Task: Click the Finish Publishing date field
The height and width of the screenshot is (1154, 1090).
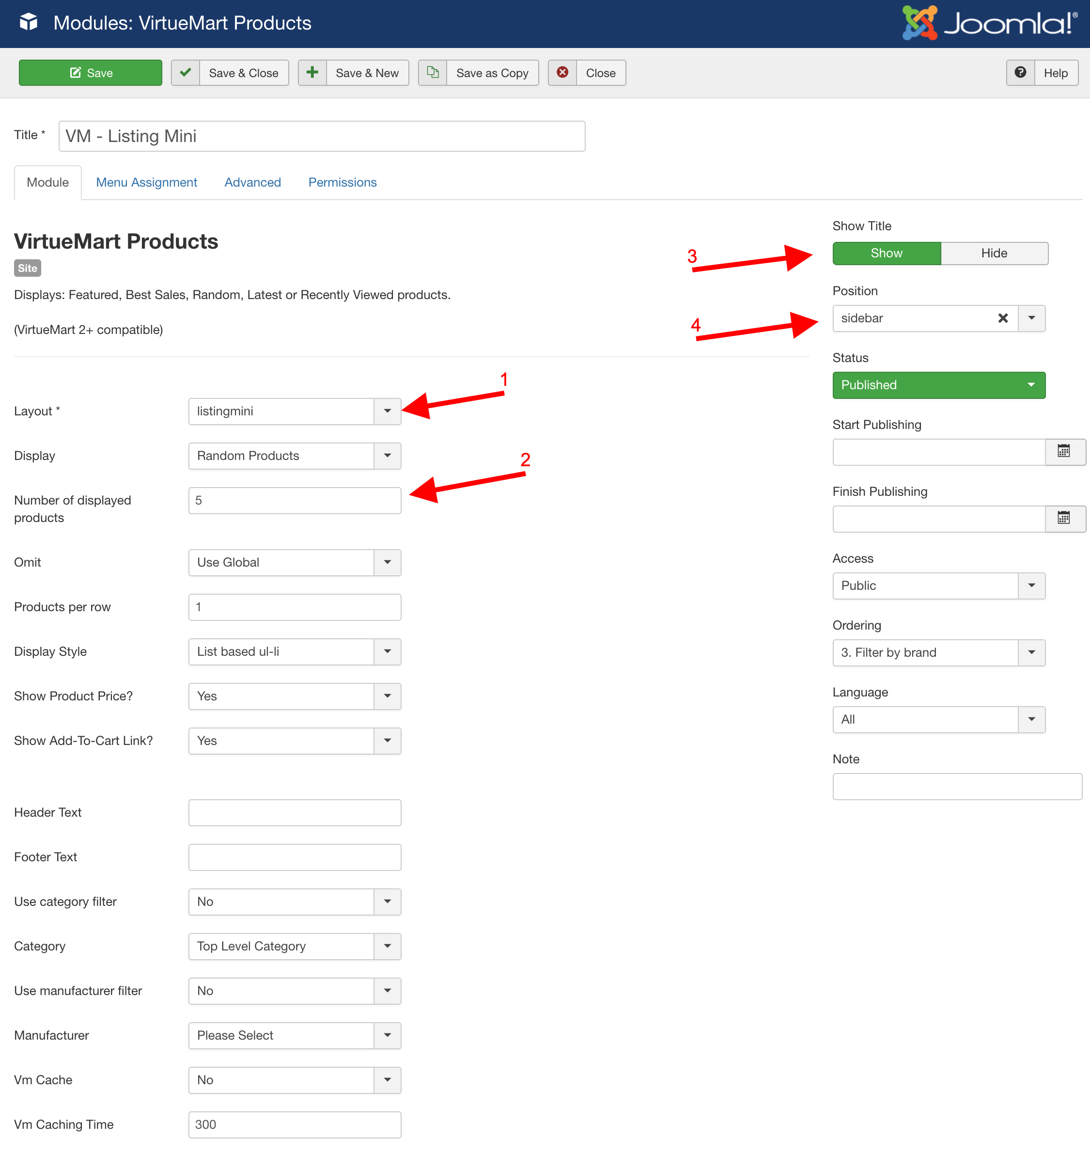Action: 938,519
